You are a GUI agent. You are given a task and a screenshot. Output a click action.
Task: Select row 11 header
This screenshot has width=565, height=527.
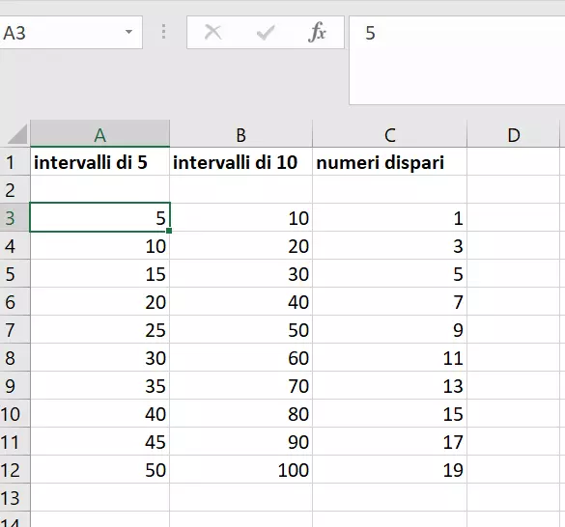click(x=14, y=442)
